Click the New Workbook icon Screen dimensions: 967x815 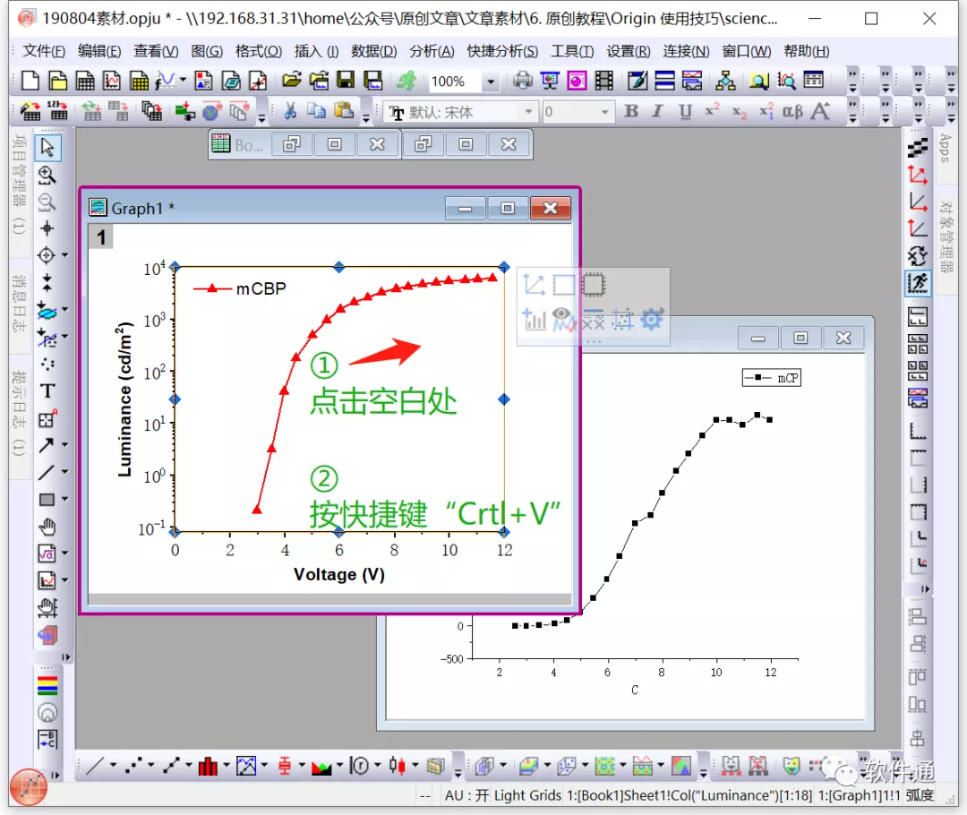coord(84,81)
